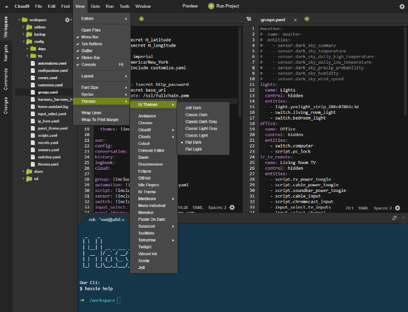Toggle Status Bar option
The width and height of the screenshot is (408, 312).
[101, 57]
